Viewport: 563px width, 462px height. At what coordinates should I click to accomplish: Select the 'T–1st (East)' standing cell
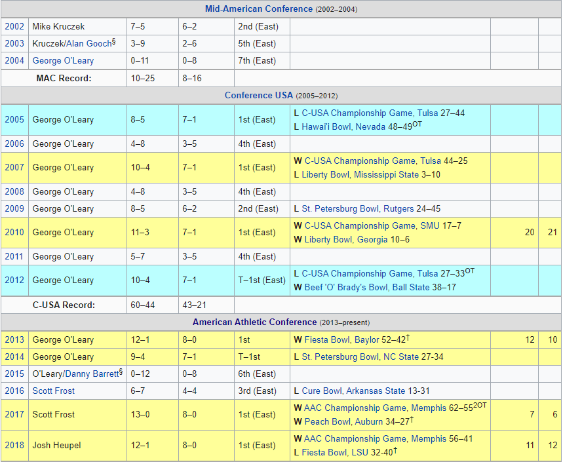262,280
